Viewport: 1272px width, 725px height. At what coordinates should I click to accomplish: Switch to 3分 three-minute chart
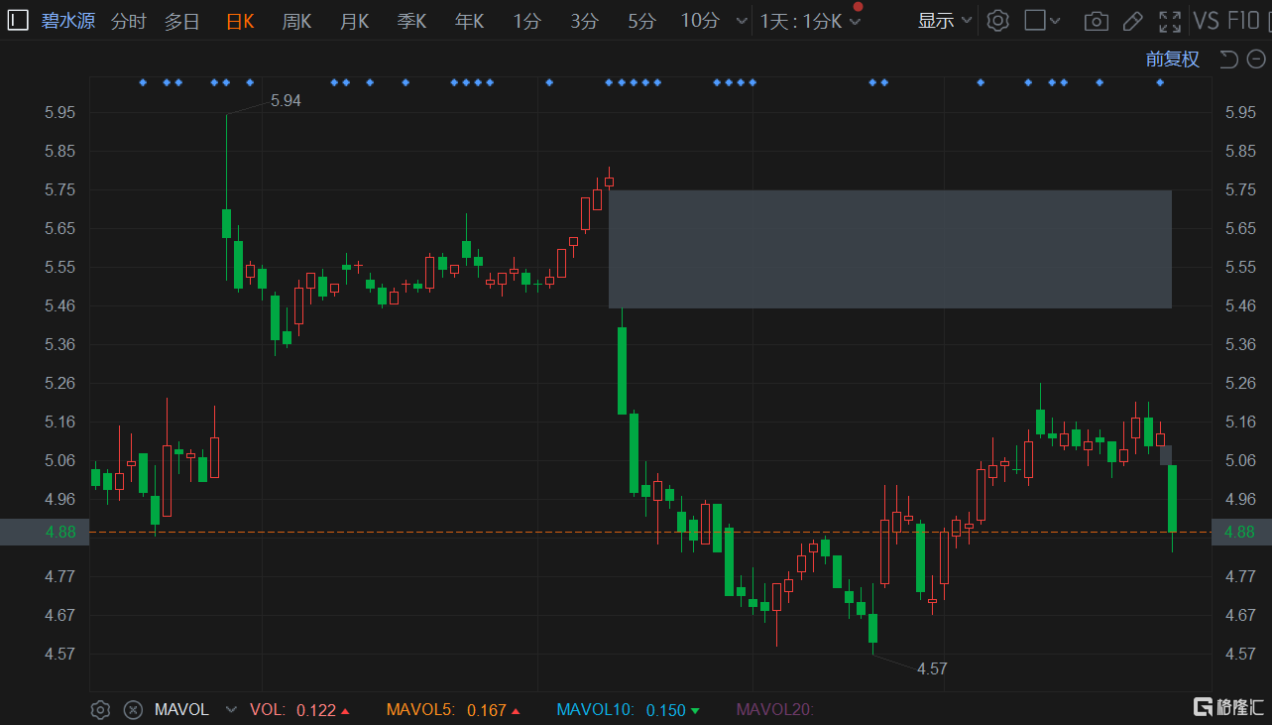click(x=584, y=21)
